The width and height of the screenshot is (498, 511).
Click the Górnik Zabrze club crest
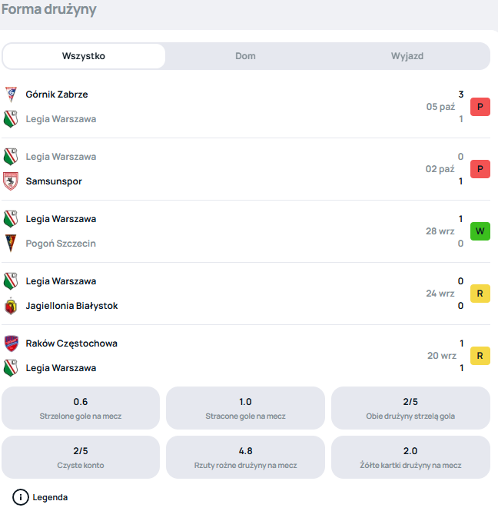pos(11,95)
